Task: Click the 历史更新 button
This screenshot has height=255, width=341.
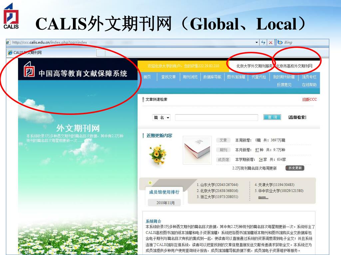Action: pyautogui.click(x=295, y=168)
